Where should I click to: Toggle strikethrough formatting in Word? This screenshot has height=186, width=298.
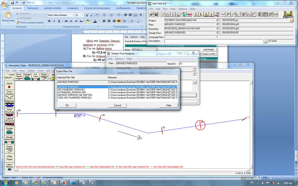tap(66, 21)
